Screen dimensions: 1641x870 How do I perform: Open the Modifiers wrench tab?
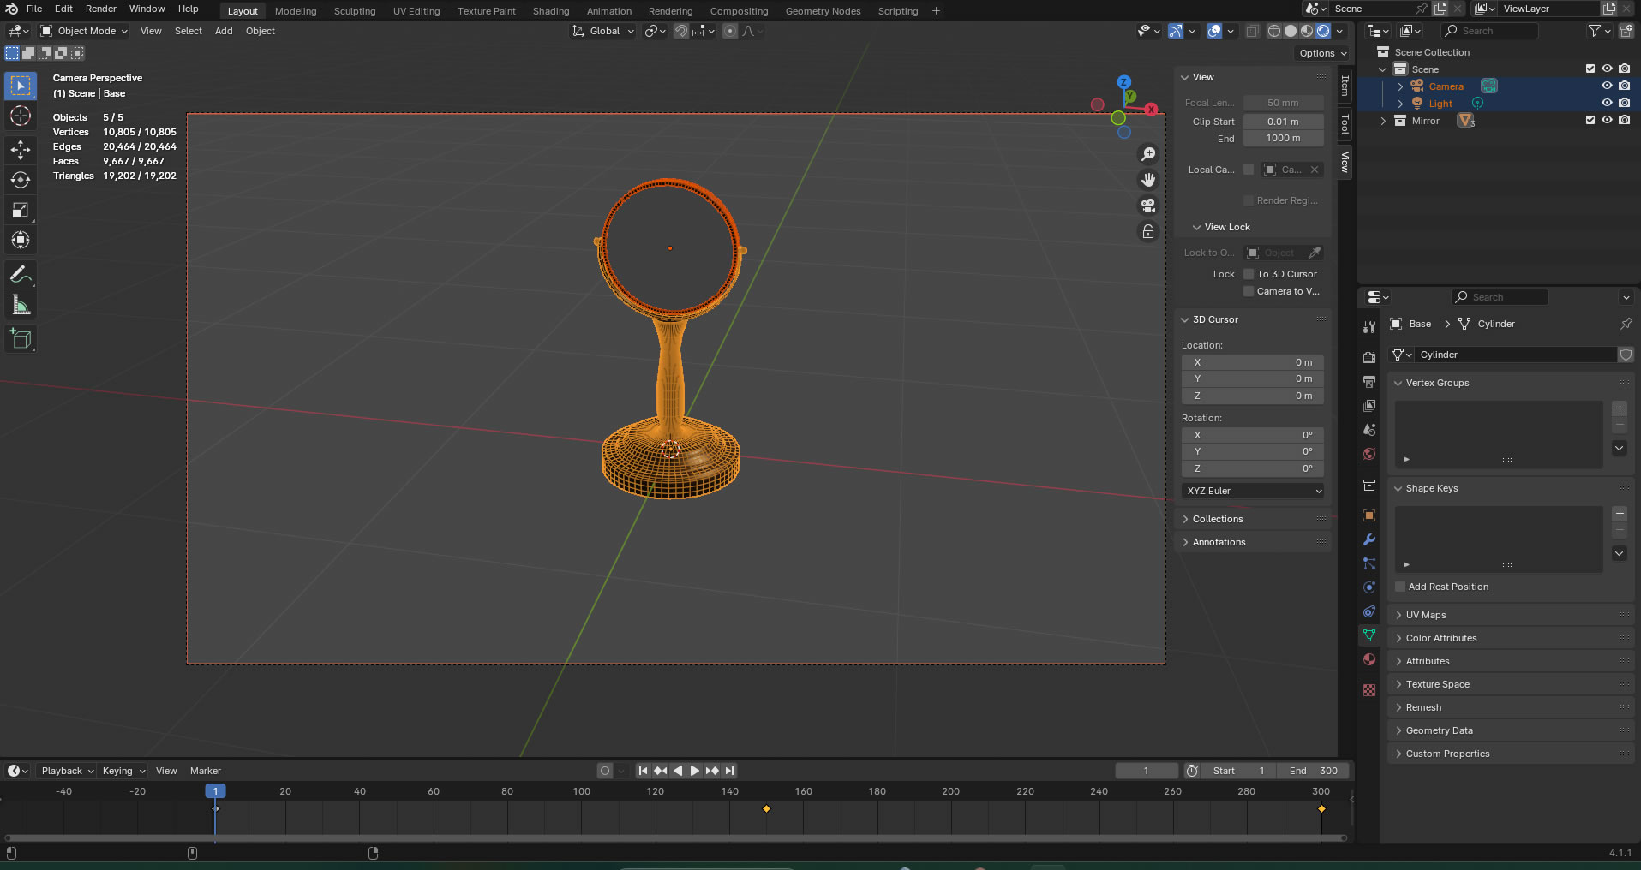[x=1369, y=539]
